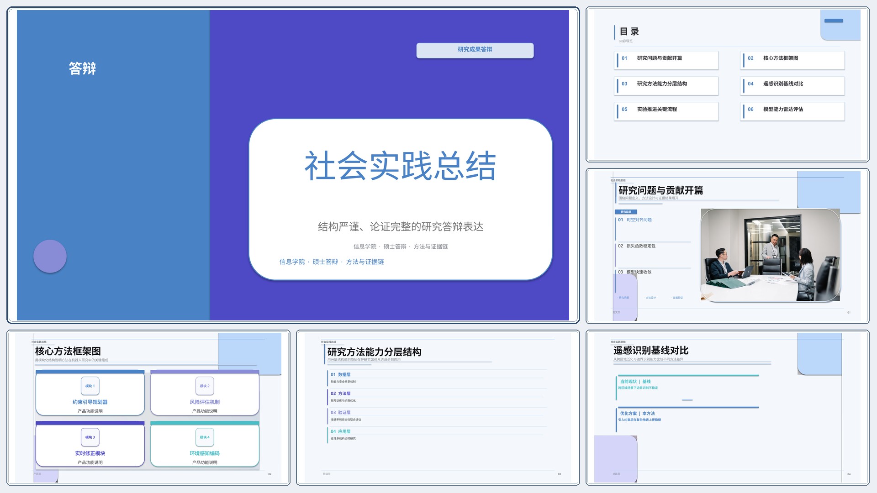Select the 约束引导规划器 card label
Screen dimensions: 877x493
point(90,402)
